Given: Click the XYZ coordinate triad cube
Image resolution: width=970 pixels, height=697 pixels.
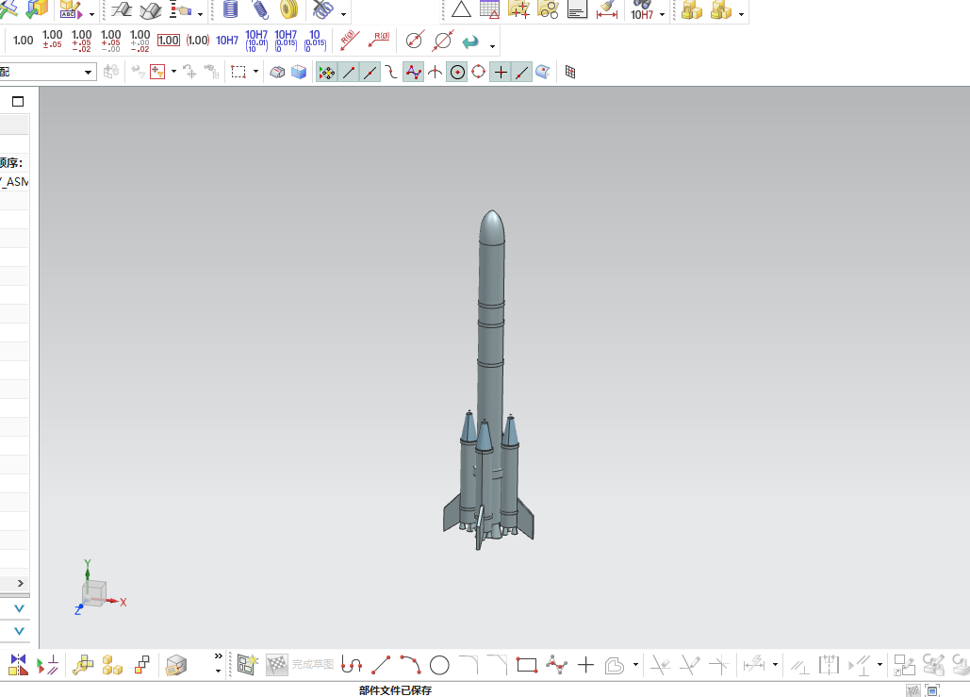Looking at the screenshot, I should (x=93, y=592).
